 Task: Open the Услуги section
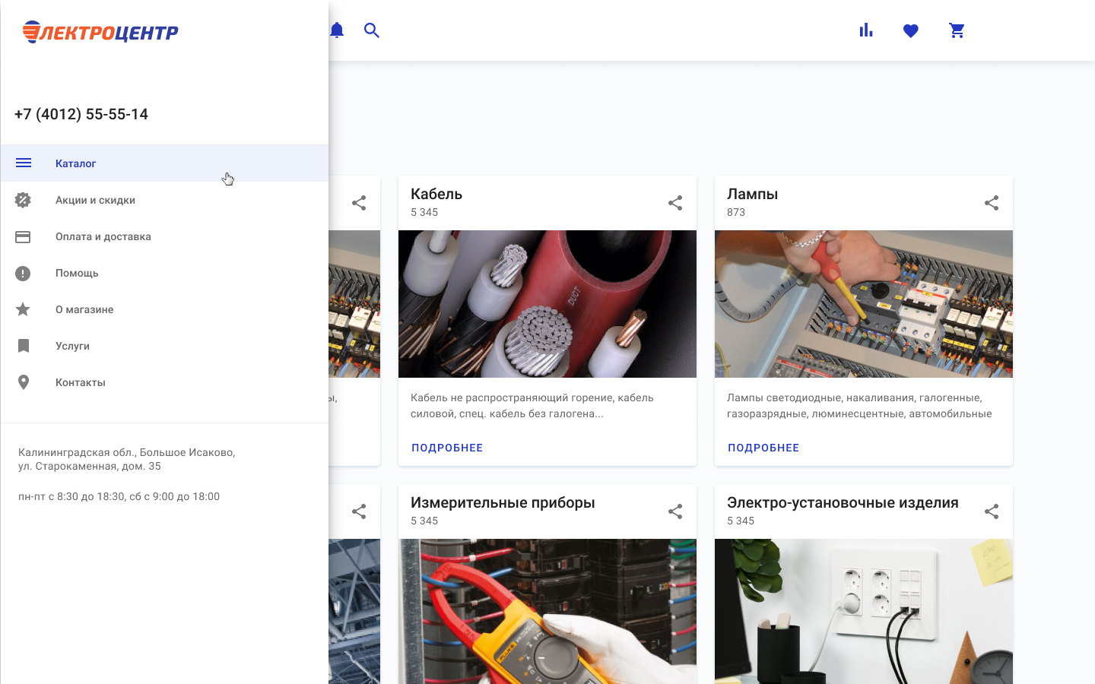72,346
